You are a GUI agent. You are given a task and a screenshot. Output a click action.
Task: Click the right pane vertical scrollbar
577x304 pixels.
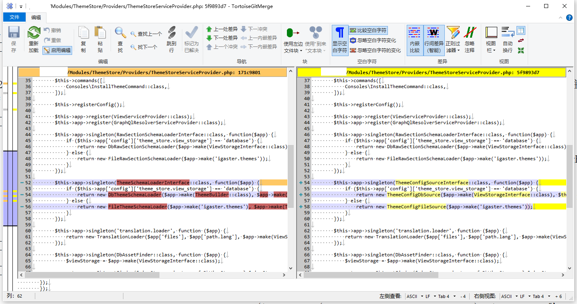pyautogui.click(x=569, y=176)
